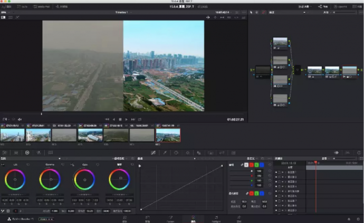
Task: Play the clip in reverse
Action: point(114,119)
